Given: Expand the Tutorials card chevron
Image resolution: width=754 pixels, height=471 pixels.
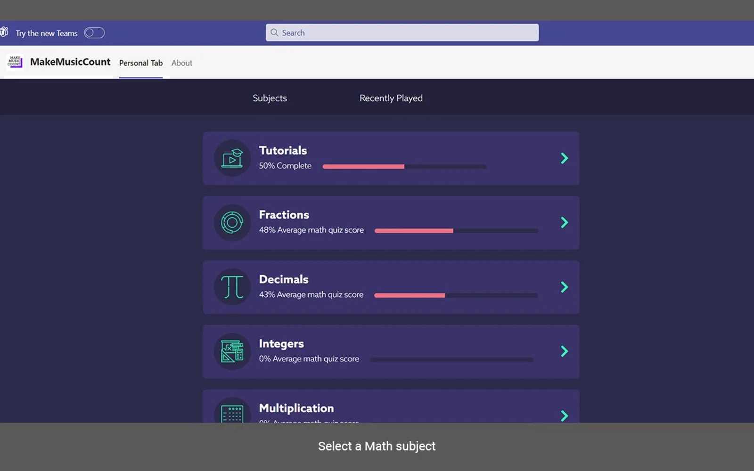Looking at the screenshot, I should point(564,158).
